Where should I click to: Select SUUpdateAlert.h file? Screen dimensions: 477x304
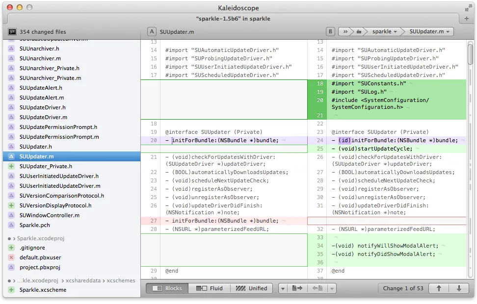tap(72, 88)
